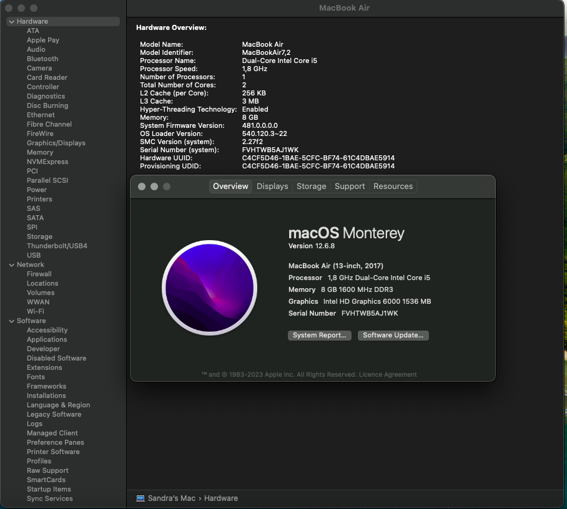Select FireWire in the sidebar
567x509 pixels.
point(40,133)
